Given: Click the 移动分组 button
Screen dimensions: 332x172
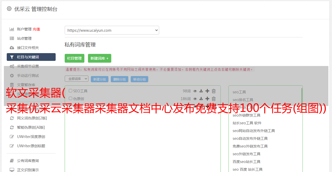Looking at the screenshot, I should (139, 79).
